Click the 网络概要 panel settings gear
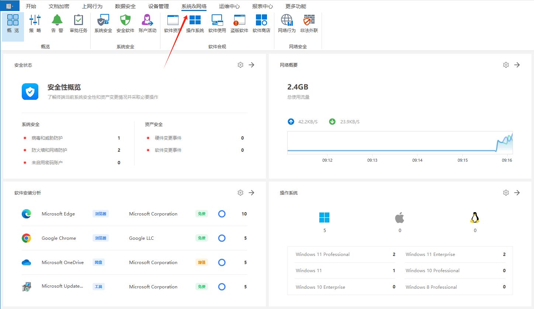 coord(506,65)
